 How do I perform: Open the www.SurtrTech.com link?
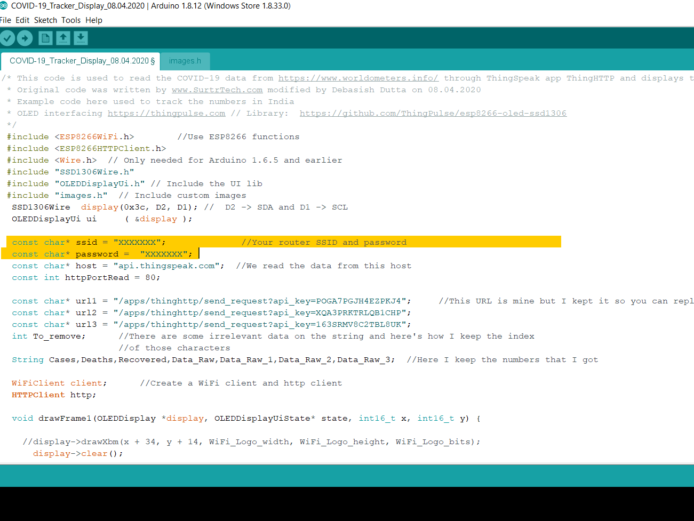[217, 90]
